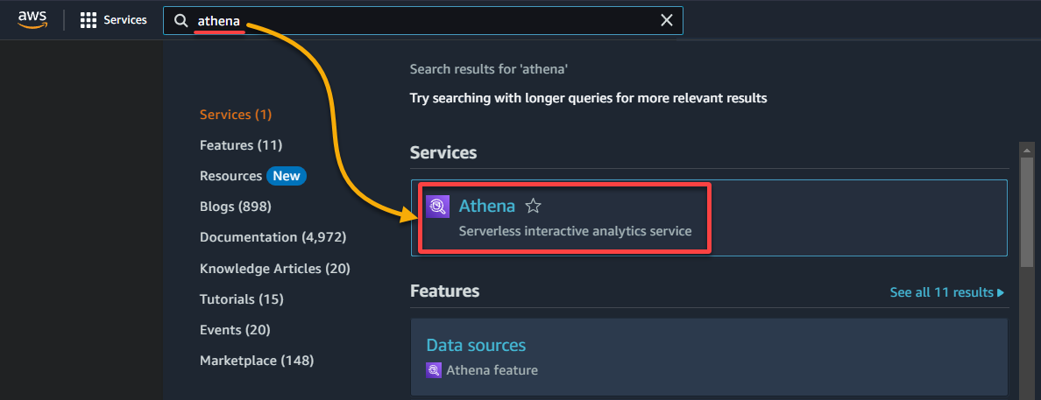The height and width of the screenshot is (400, 1041).
Task: Select the Services (1) filter
Action: tap(236, 115)
